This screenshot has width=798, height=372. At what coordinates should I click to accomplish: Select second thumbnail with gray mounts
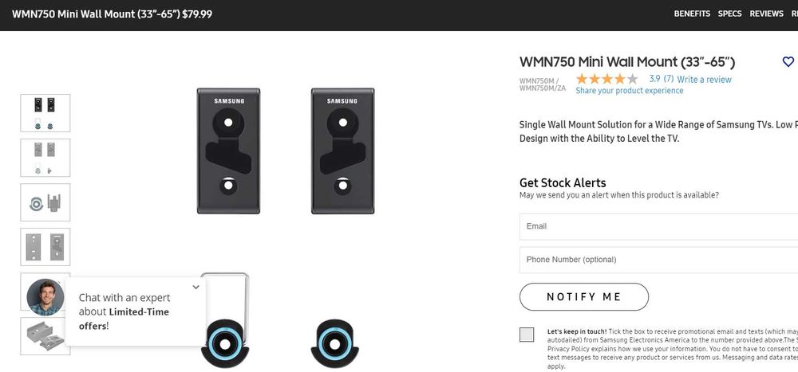point(45,158)
